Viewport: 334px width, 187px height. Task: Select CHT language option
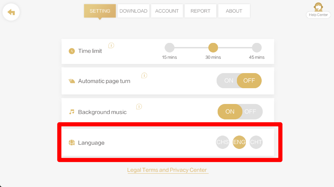[256, 142]
